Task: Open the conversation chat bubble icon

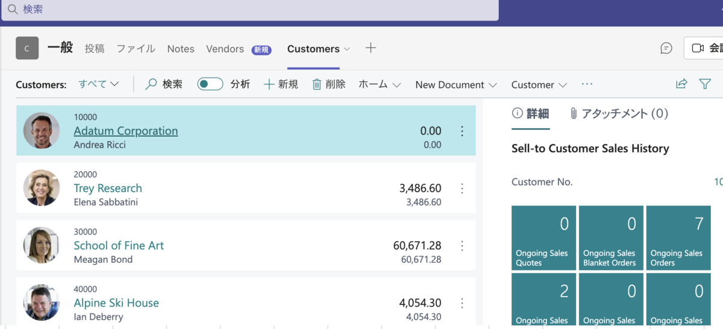Action: pos(666,48)
